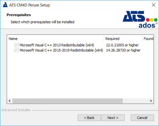Select the Visual C++ 2013 Redistributable row

57,45
